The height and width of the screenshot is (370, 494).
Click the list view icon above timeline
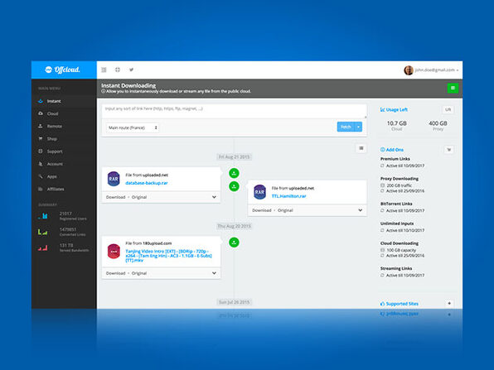(361, 148)
